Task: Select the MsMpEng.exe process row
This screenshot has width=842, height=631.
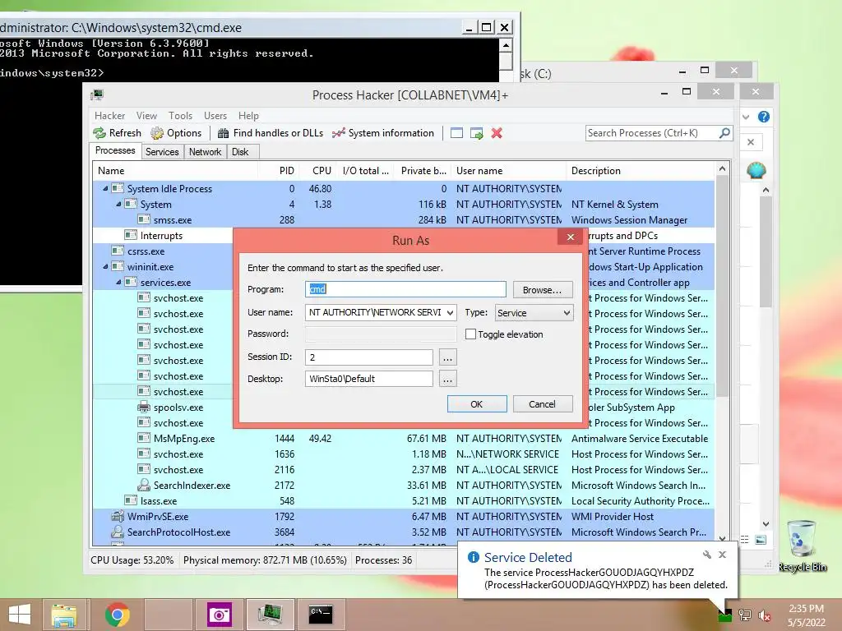Action: (x=403, y=439)
